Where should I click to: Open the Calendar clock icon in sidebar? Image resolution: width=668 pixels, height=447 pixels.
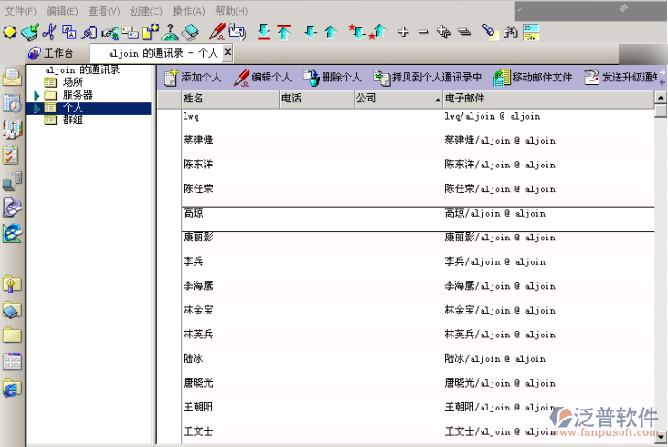click(x=12, y=103)
